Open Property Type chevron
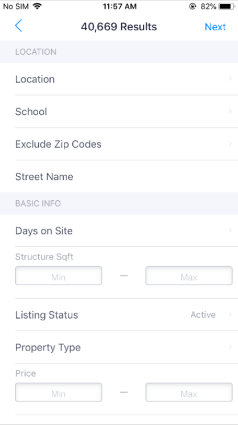This screenshot has width=238, height=425. (230, 346)
